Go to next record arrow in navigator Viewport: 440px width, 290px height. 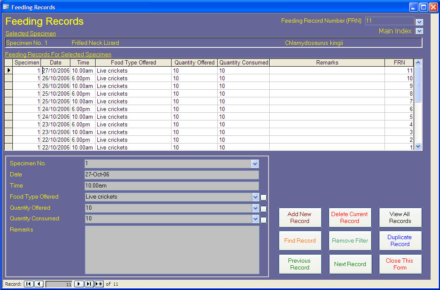[x=79, y=284]
